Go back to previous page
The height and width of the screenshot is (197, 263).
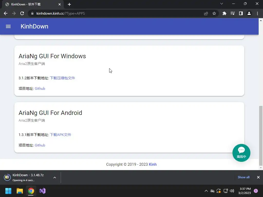coord(6,13)
